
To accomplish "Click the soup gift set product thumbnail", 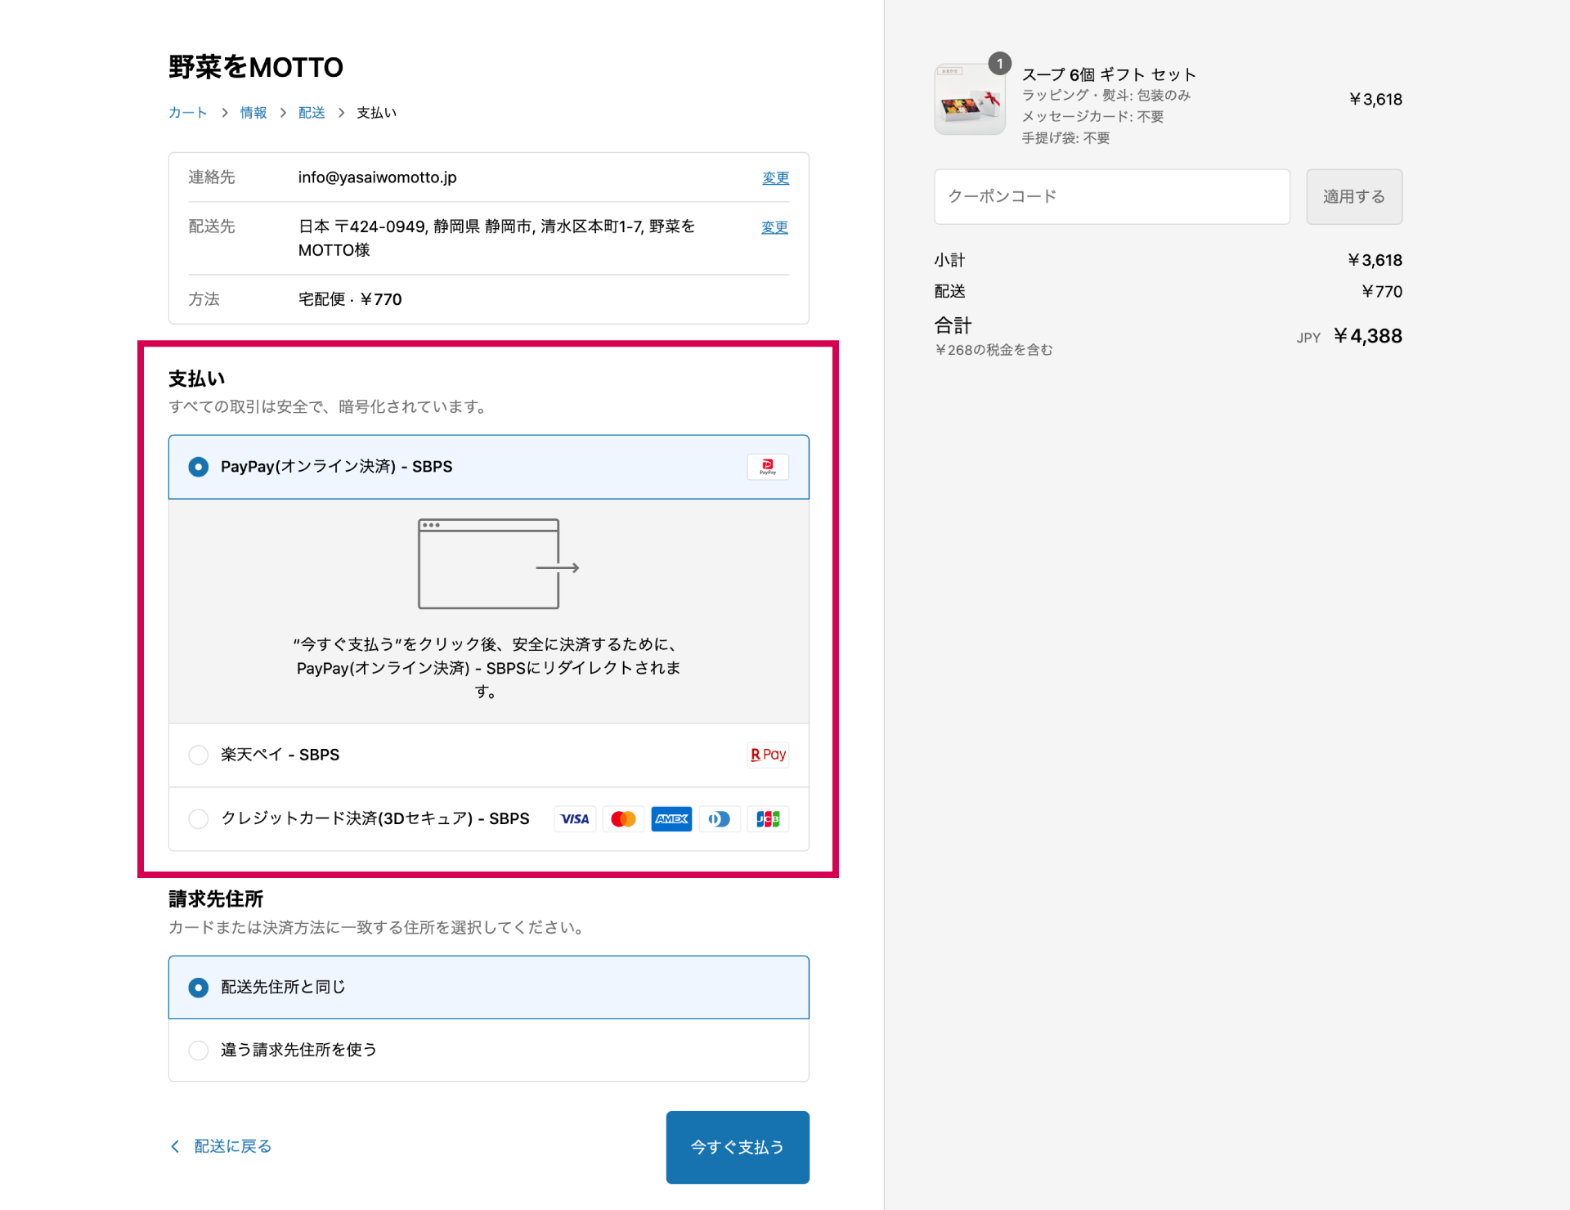I will pyautogui.click(x=970, y=100).
